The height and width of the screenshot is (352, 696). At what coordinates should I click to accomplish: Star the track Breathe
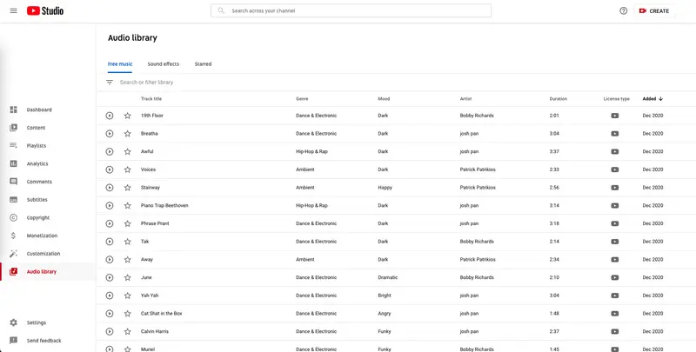click(127, 134)
